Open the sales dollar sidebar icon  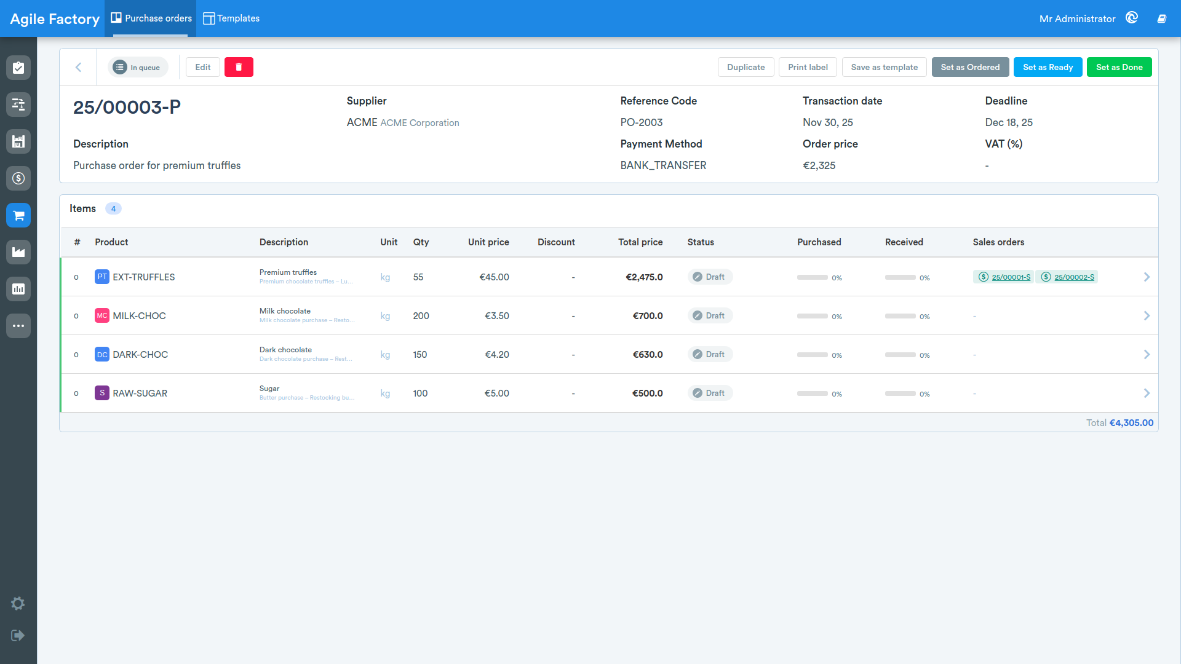(18, 178)
